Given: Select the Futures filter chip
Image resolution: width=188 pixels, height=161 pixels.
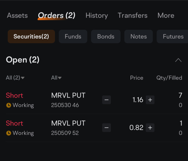Looking at the screenshot, I should [173, 36].
